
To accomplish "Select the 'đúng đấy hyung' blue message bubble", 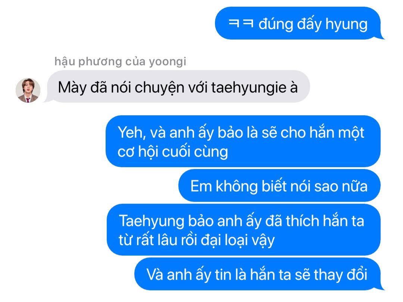I will 299,24.
